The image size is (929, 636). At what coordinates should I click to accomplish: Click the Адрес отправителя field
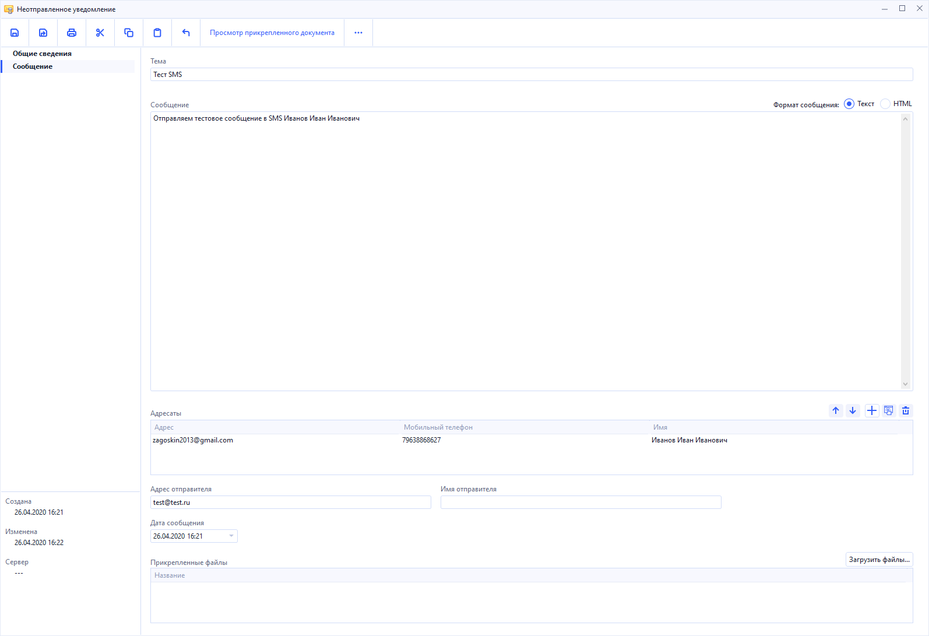tap(291, 503)
